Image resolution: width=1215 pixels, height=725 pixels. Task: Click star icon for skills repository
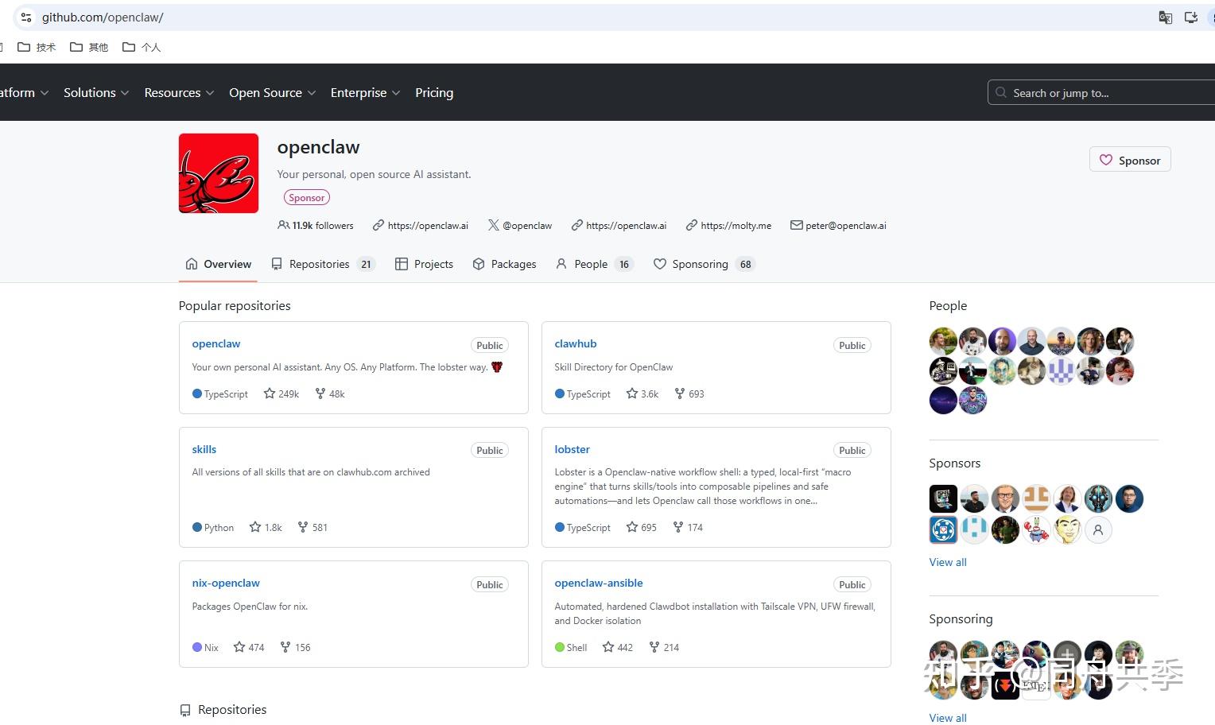(x=255, y=527)
